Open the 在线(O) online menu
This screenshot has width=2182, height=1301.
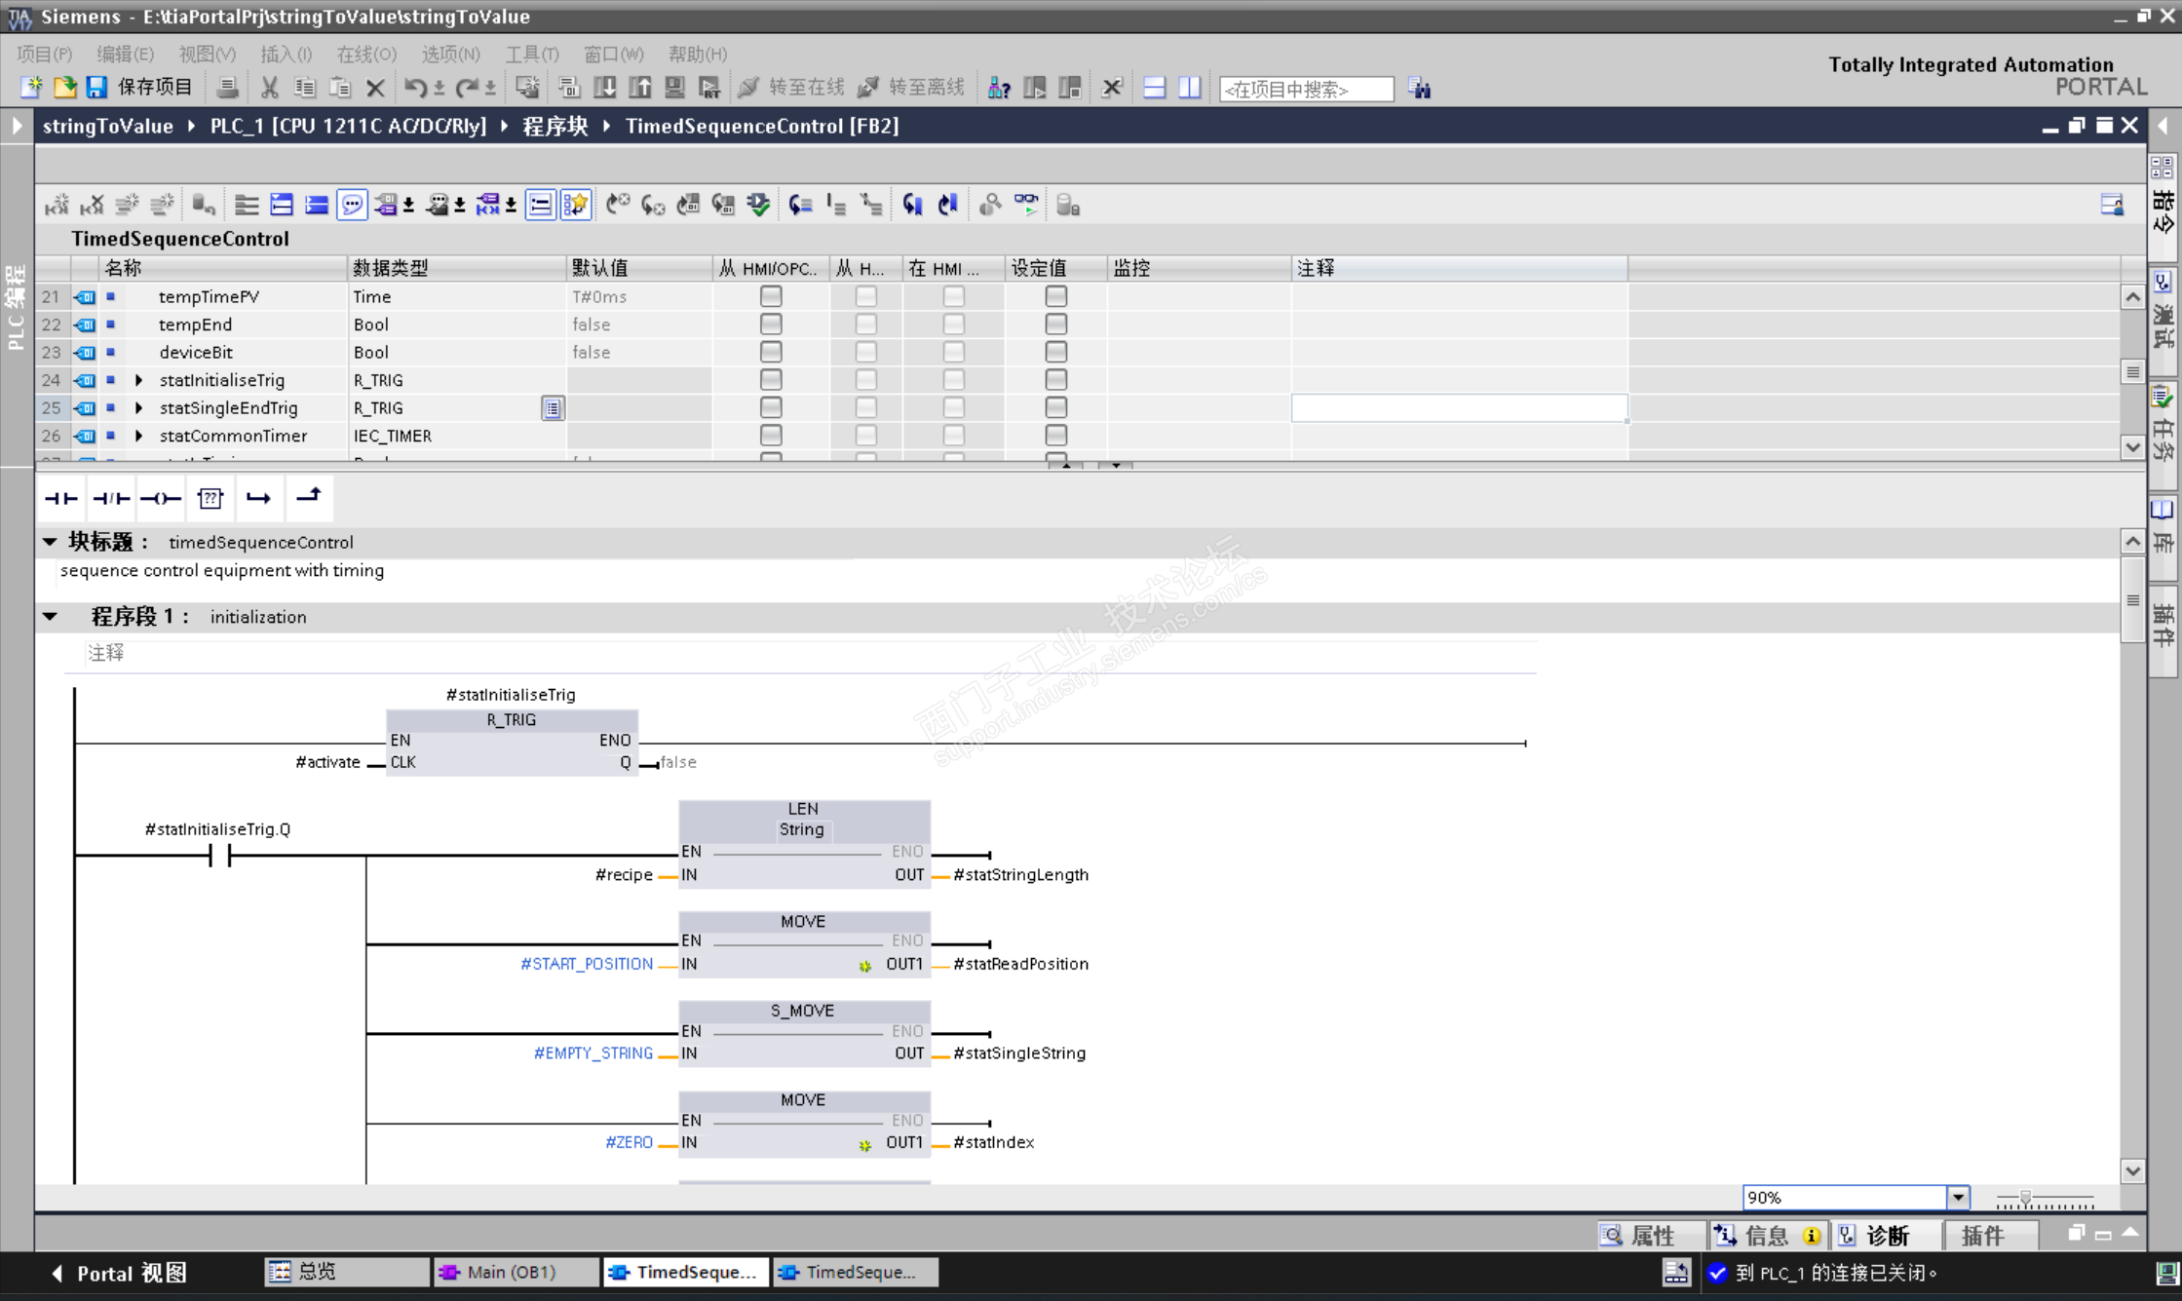pos(365,55)
